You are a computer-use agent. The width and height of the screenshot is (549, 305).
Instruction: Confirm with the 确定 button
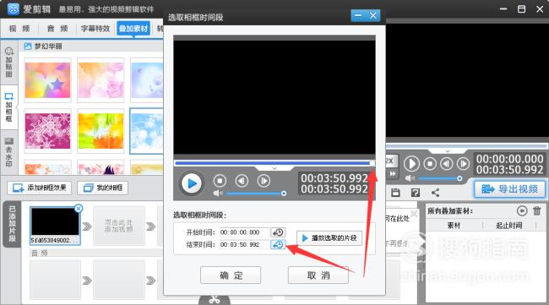pos(231,275)
